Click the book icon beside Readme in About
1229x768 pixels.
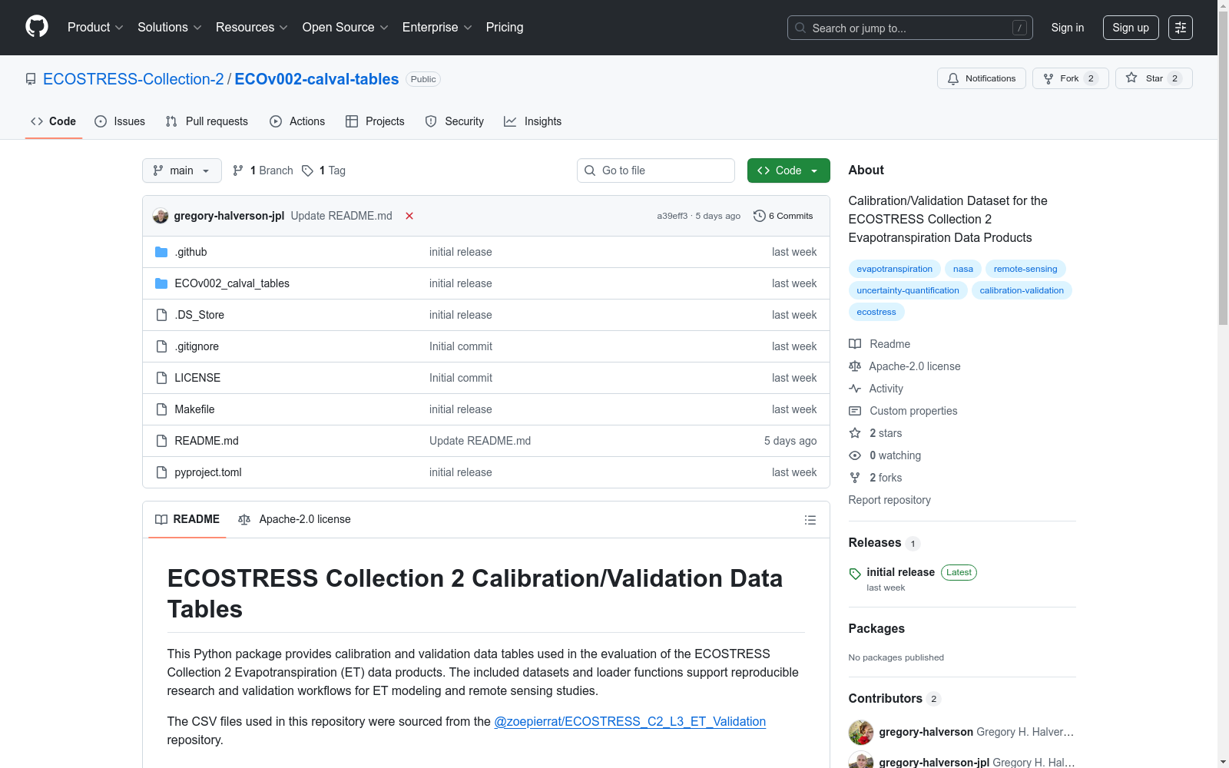click(855, 344)
